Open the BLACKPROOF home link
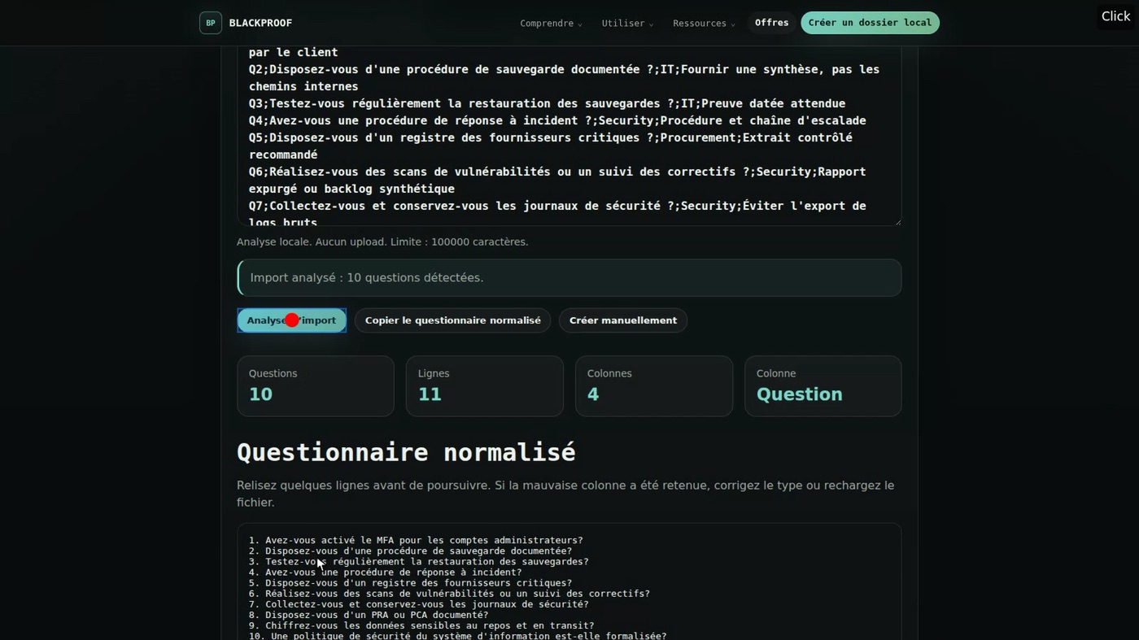This screenshot has height=640, width=1139. (x=246, y=23)
